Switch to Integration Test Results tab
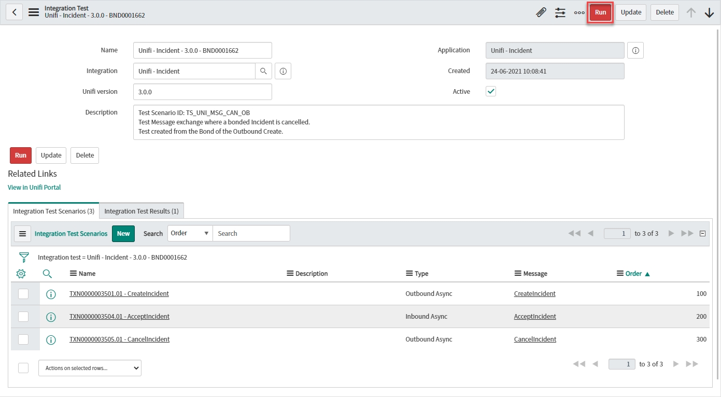 tap(141, 211)
